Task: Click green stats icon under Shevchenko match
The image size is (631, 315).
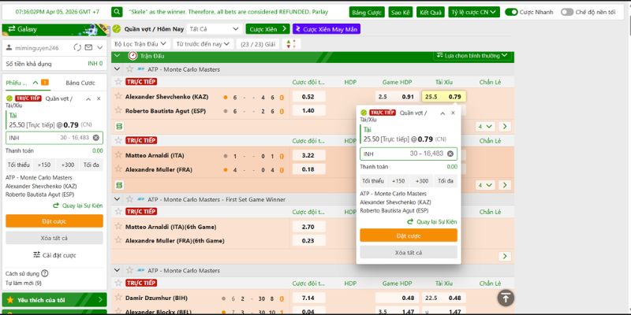Action: point(119,126)
